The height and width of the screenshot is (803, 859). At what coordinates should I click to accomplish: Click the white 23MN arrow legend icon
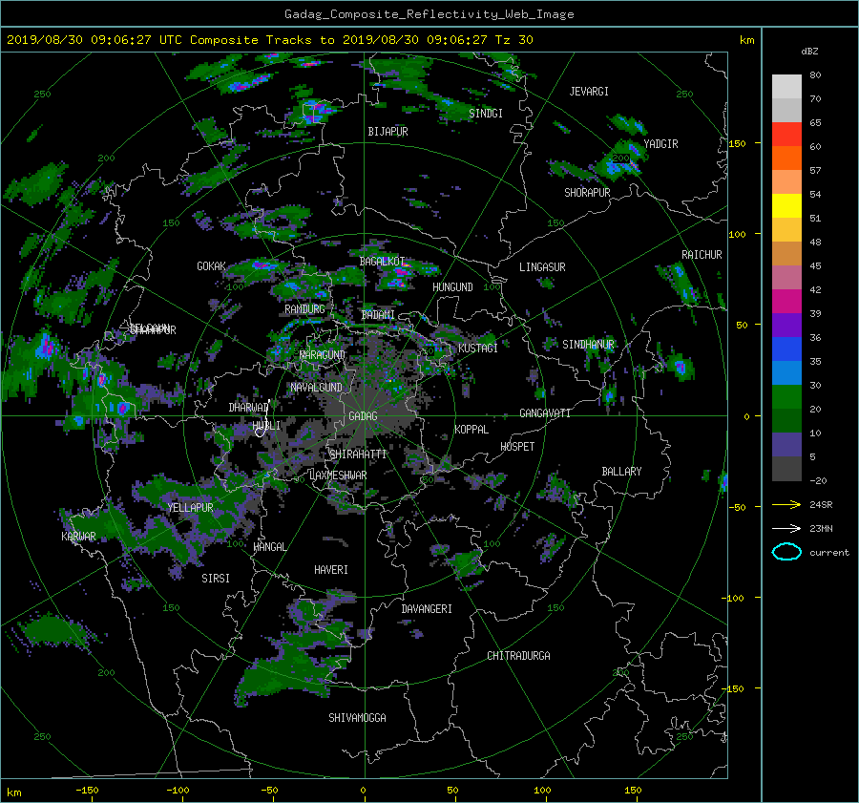(x=786, y=528)
